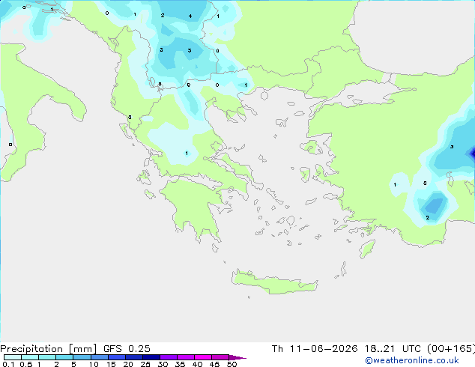This screenshot has height=367, width=475.
Task: Click the "50" legend scale label
Action: tap(232, 364)
